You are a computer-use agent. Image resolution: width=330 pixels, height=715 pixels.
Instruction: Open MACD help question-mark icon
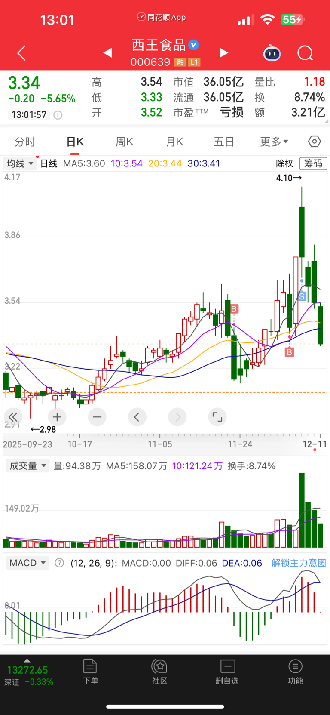coord(59,563)
